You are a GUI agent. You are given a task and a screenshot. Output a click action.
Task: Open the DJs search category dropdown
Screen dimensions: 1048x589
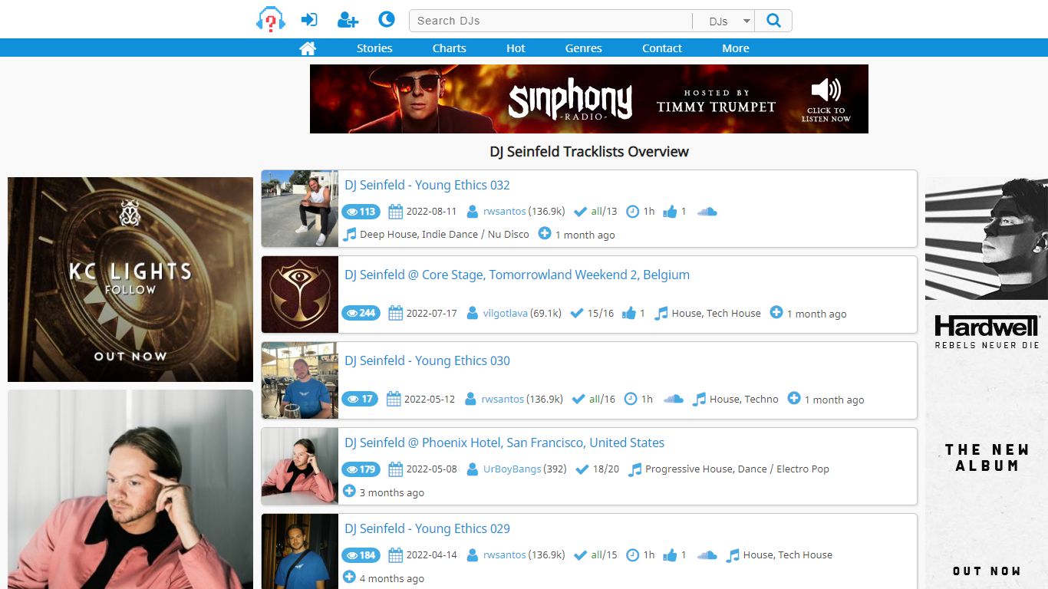723,21
